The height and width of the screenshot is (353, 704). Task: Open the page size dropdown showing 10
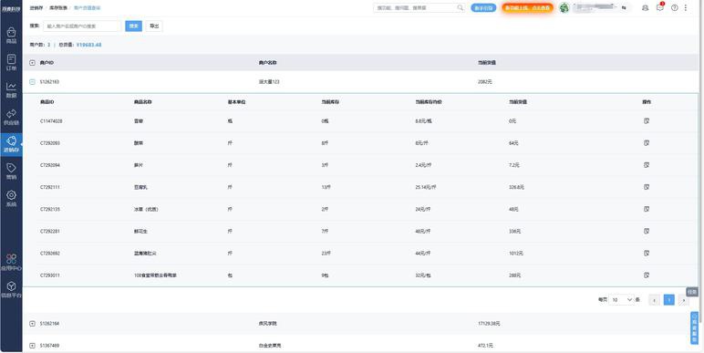621,299
